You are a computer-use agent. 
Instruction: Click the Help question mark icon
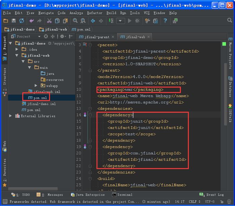click(x=165, y=21)
